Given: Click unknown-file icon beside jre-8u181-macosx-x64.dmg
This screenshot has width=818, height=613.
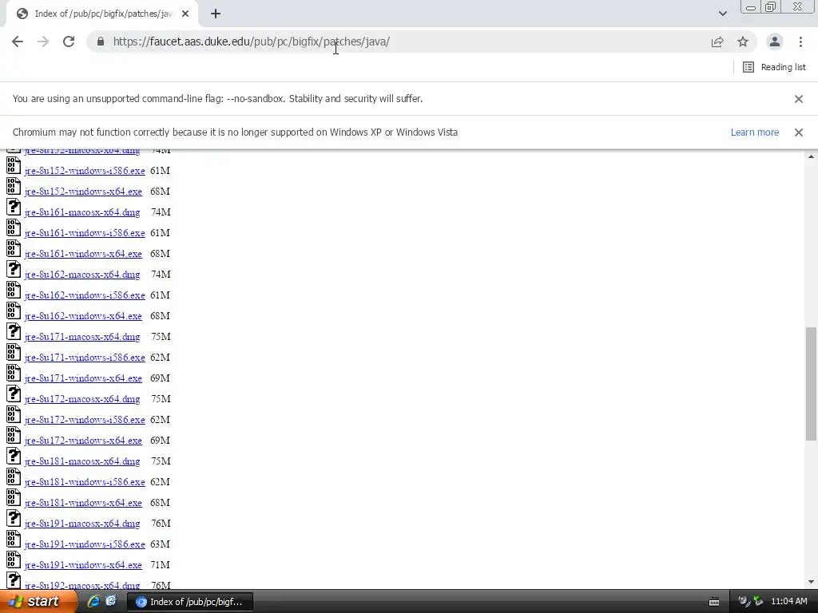Looking at the screenshot, I should [x=14, y=457].
